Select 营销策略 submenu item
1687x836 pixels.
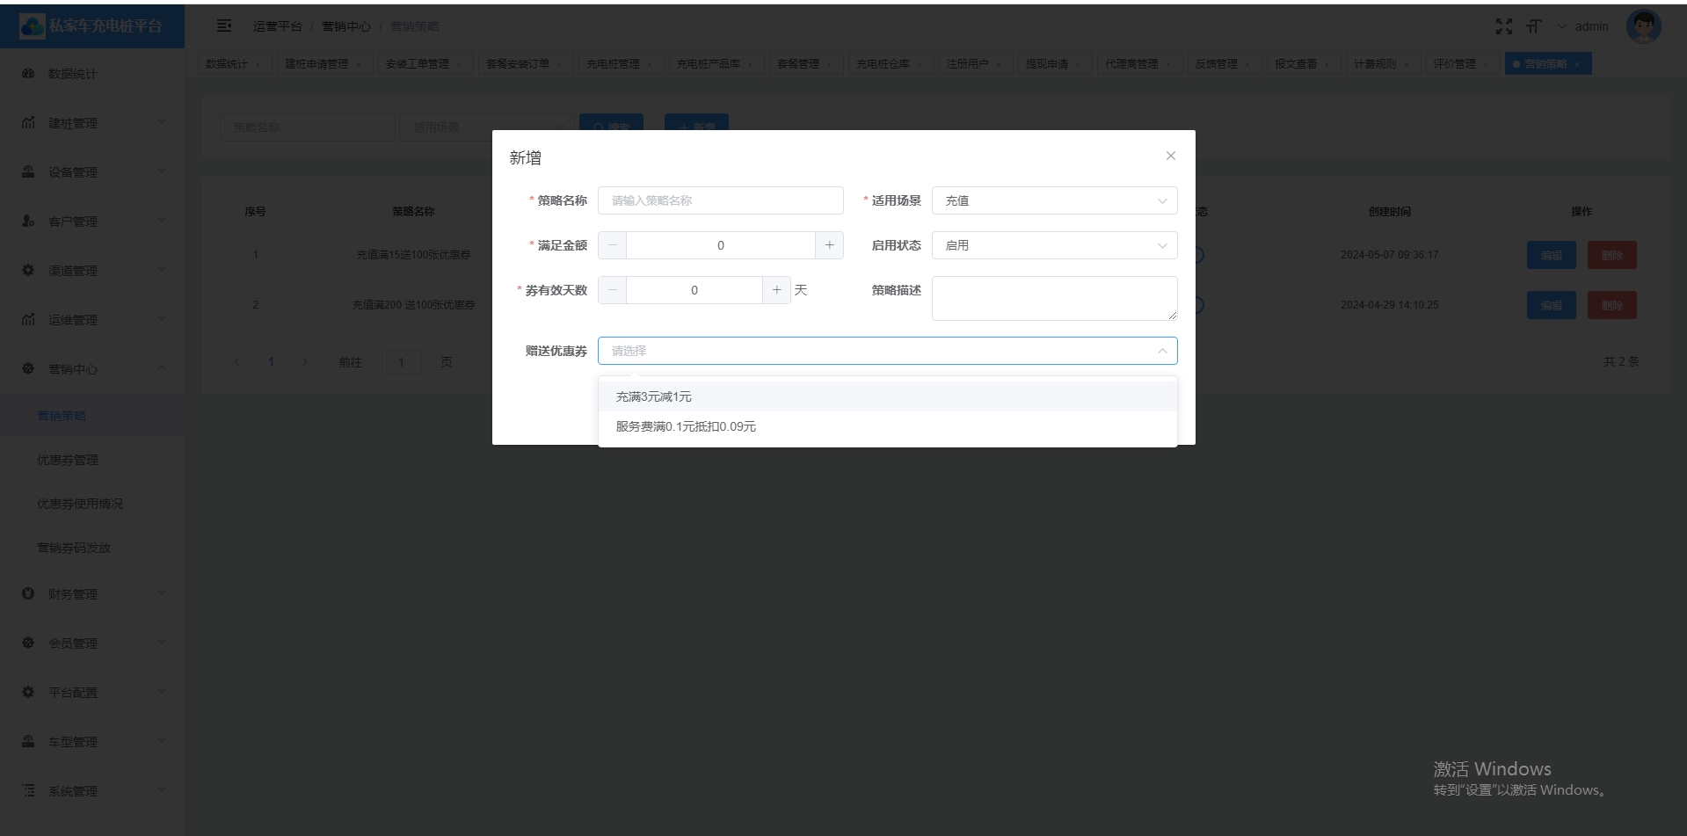pos(92,416)
